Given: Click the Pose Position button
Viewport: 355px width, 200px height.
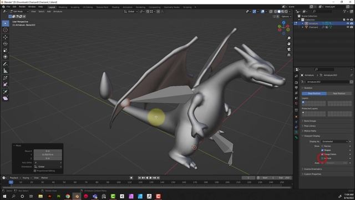Looking at the screenshot, I should [315, 93].
